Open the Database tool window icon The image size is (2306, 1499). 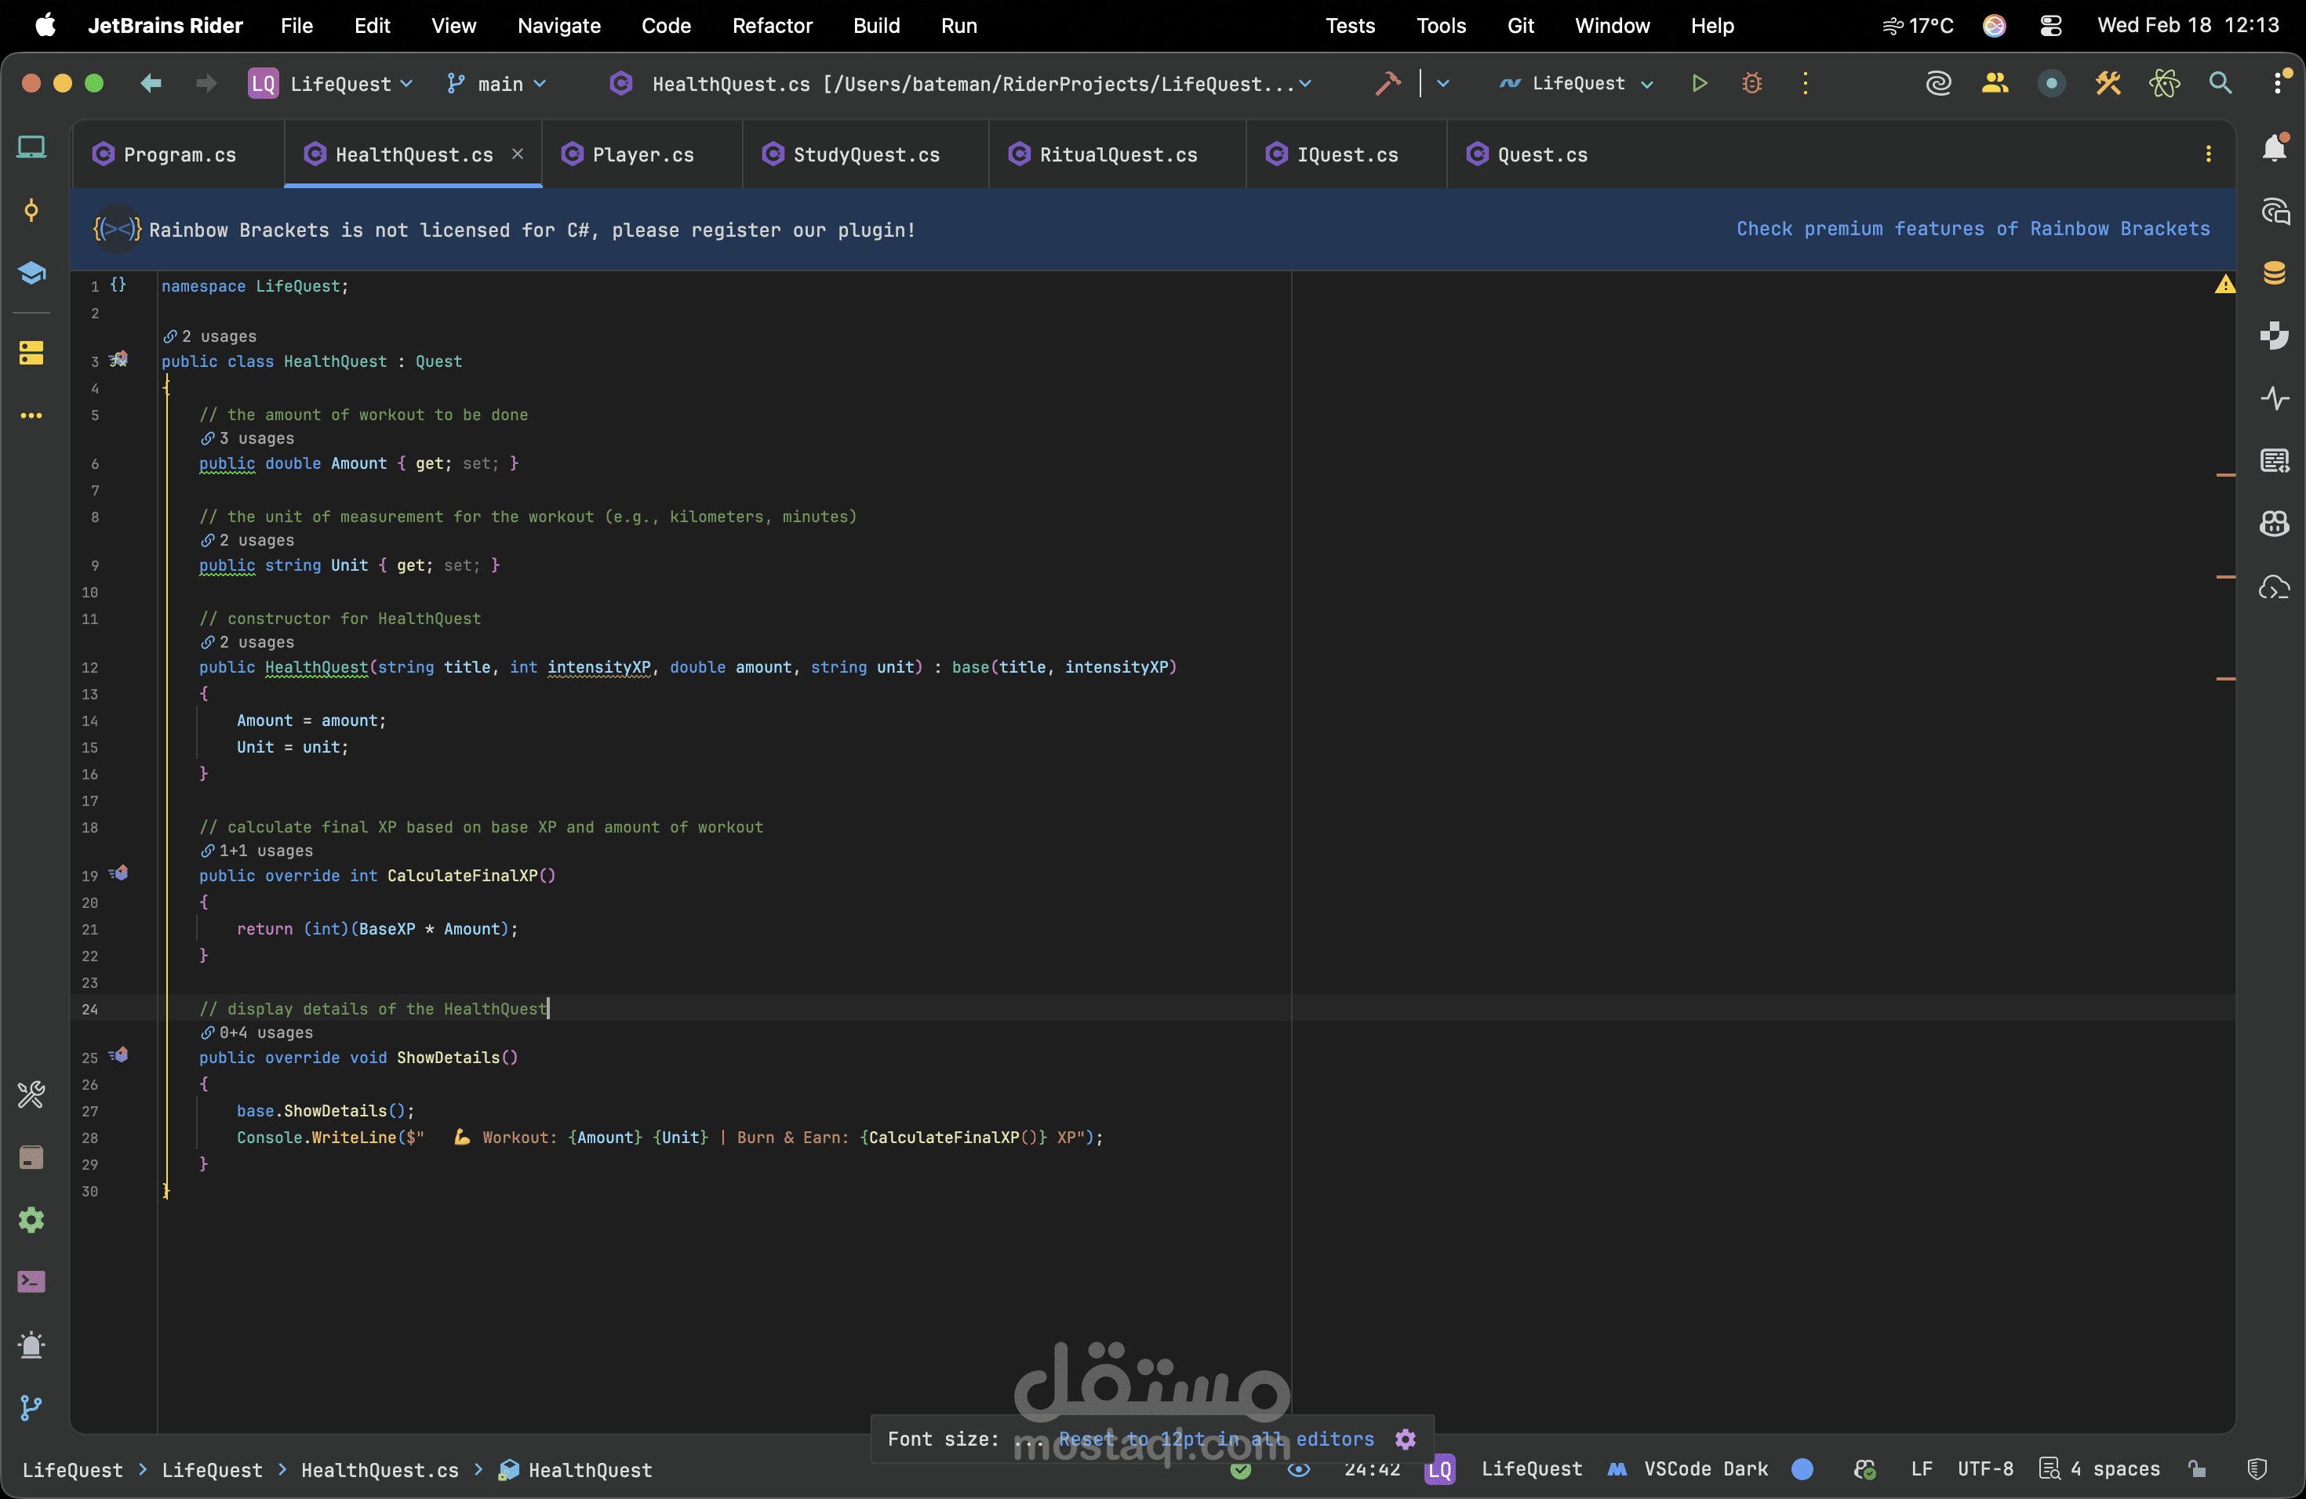2274,273
